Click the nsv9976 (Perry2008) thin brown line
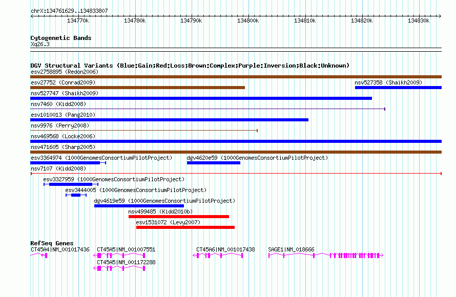Viewport: 456px width, 297px height. [144, 131]
